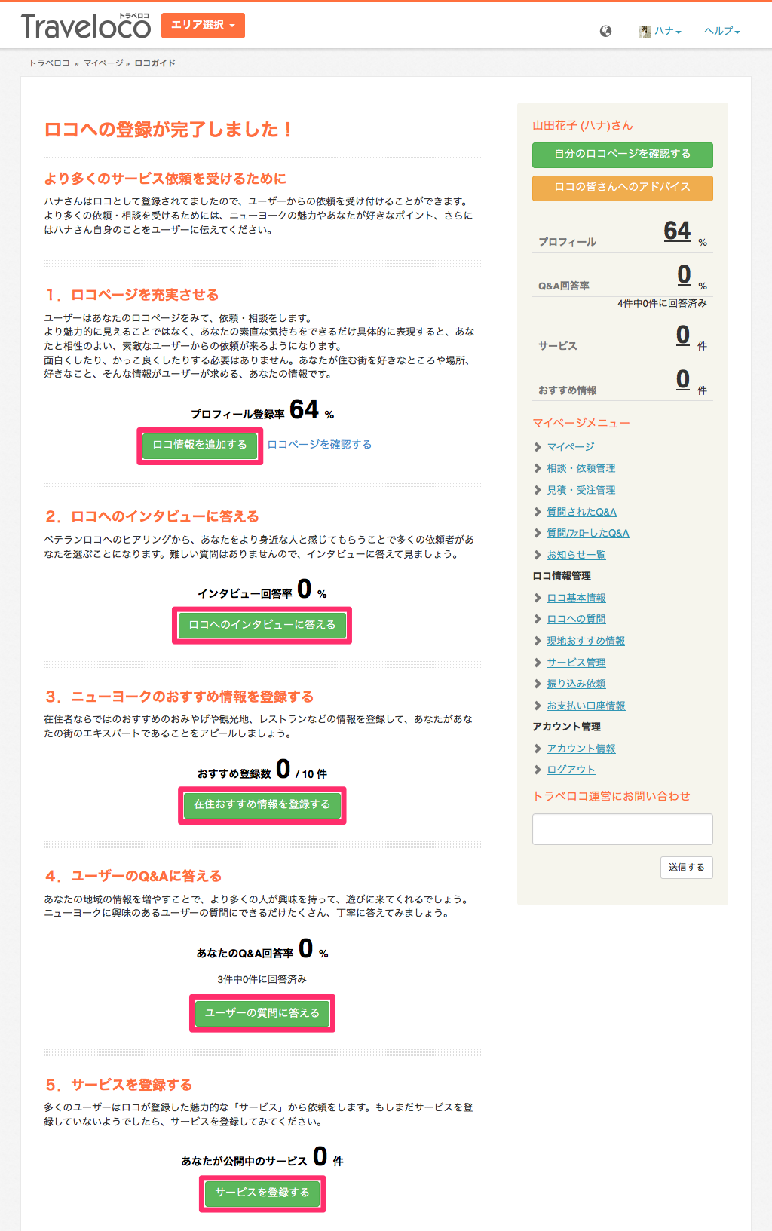Open ロコへの質問 menu item
This screenshot has height=1231, width=772.
click(x=577, y=620)
